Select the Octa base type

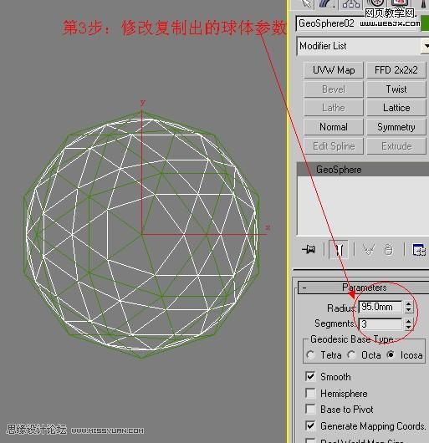pos(351,355)
